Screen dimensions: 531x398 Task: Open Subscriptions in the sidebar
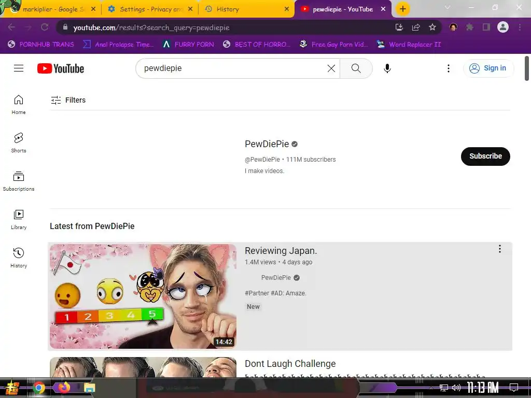[19, 181]
